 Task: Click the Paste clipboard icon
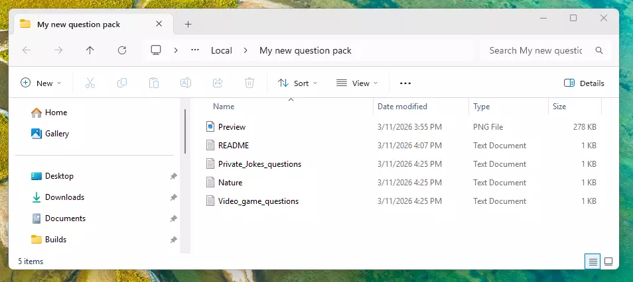click(154, 83)
